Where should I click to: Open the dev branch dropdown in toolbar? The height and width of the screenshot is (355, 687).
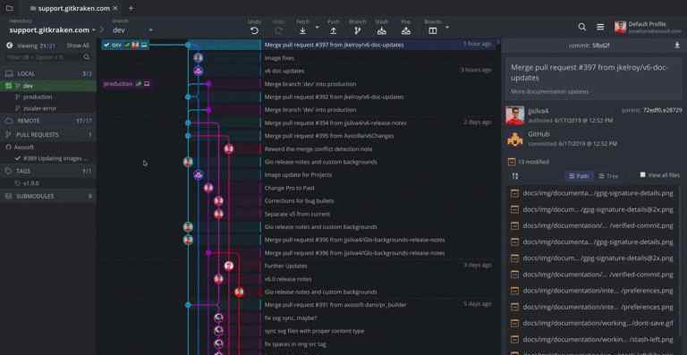click(132, 30)
